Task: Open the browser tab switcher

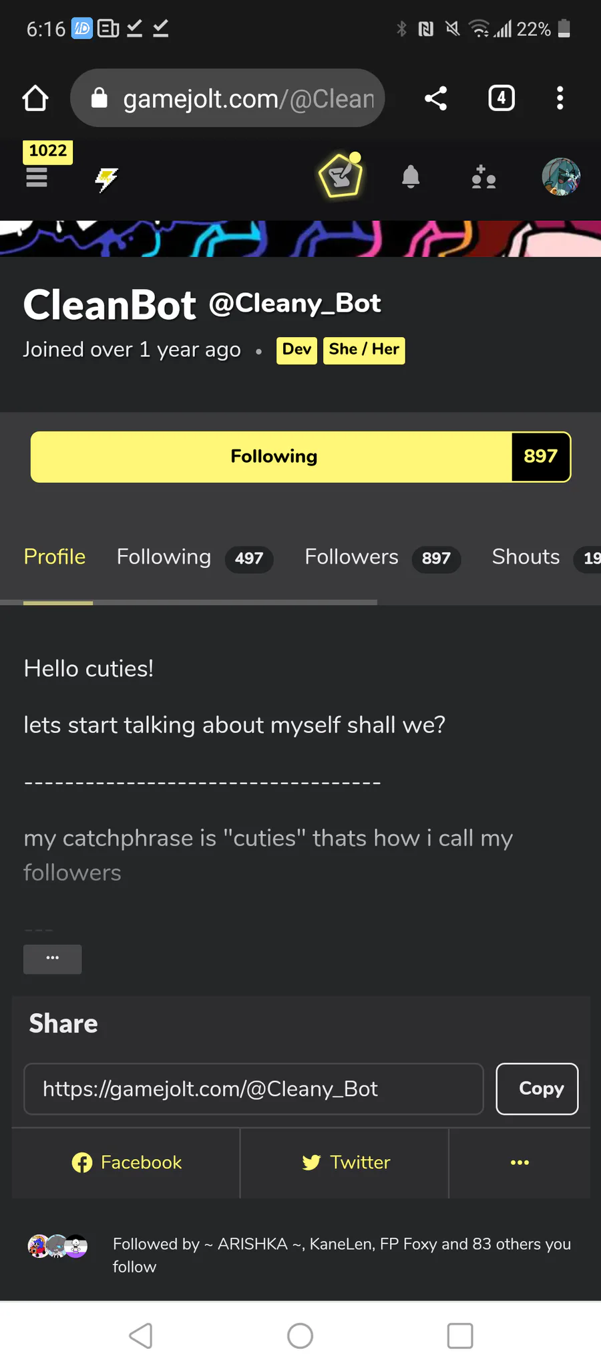Action: (502, 98)
